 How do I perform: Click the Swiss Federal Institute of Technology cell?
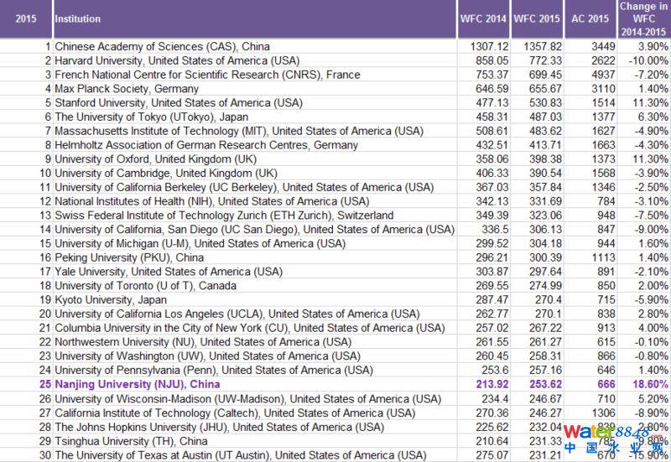tap(224, 215)
